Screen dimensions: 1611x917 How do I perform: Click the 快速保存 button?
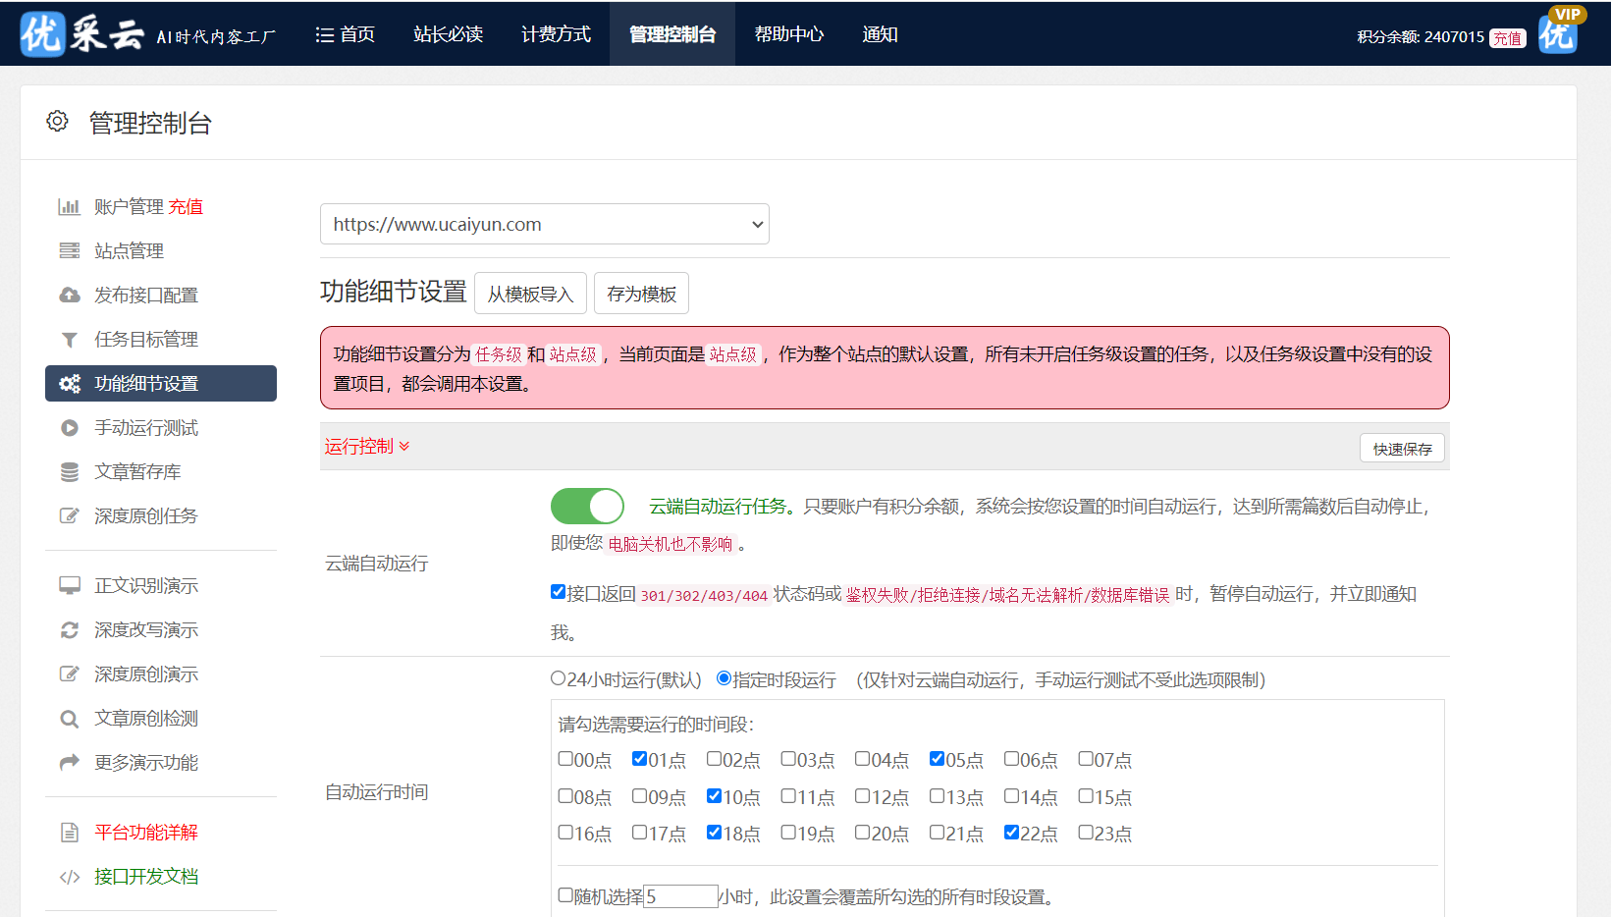click(1402, 448)
